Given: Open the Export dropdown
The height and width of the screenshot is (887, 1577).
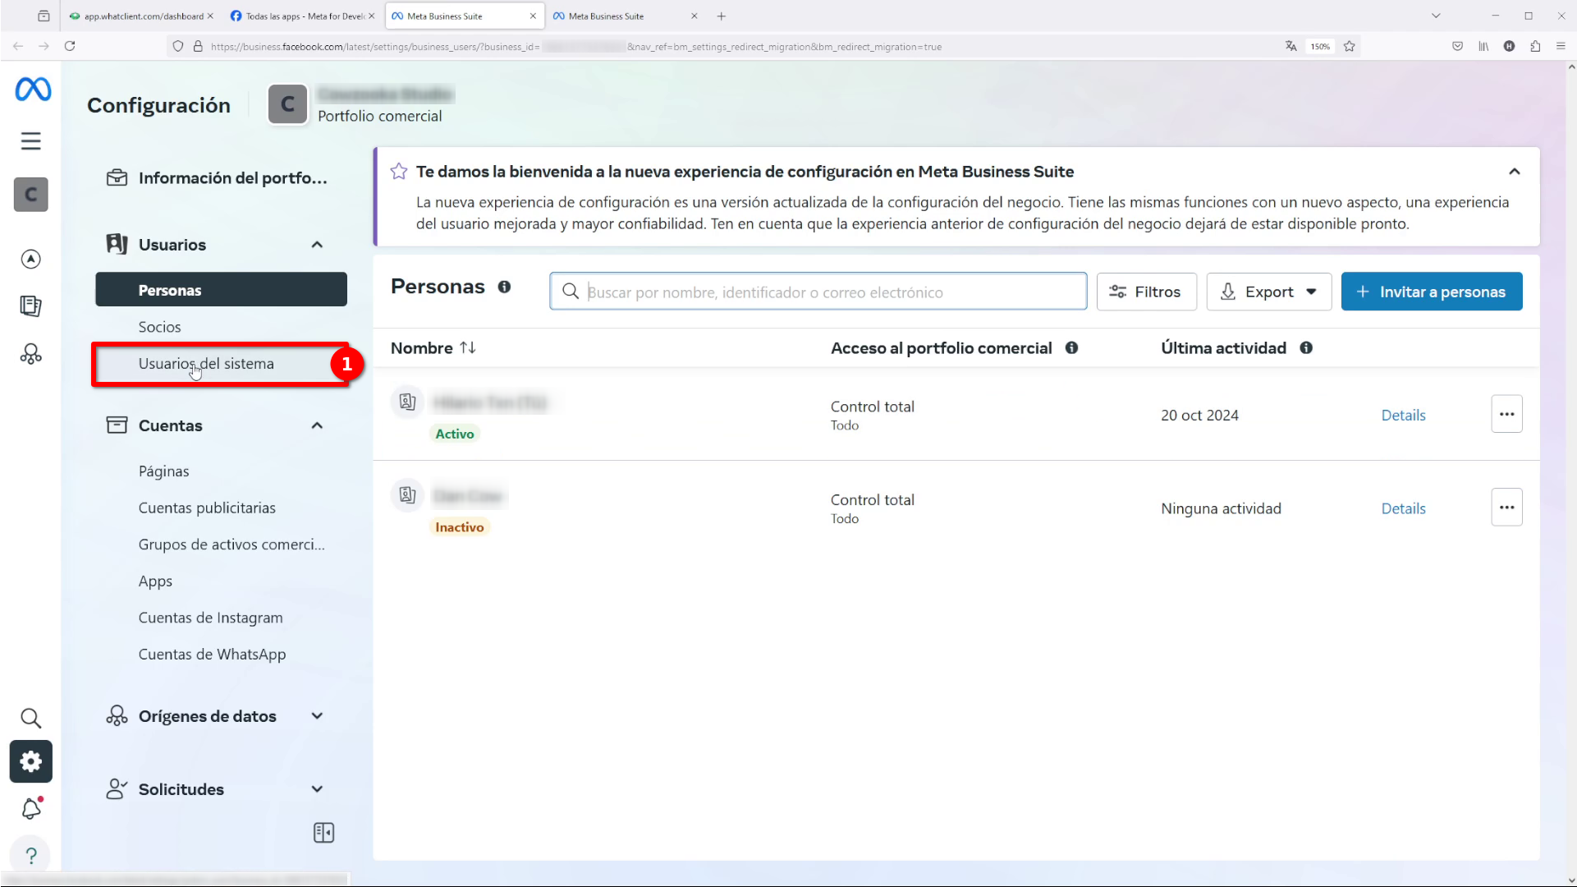Looking at the screenshot, I should click(1269, 292).
